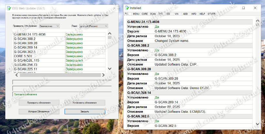Select G-MENU.24.173.4636 row in updater list

point(59,35)
